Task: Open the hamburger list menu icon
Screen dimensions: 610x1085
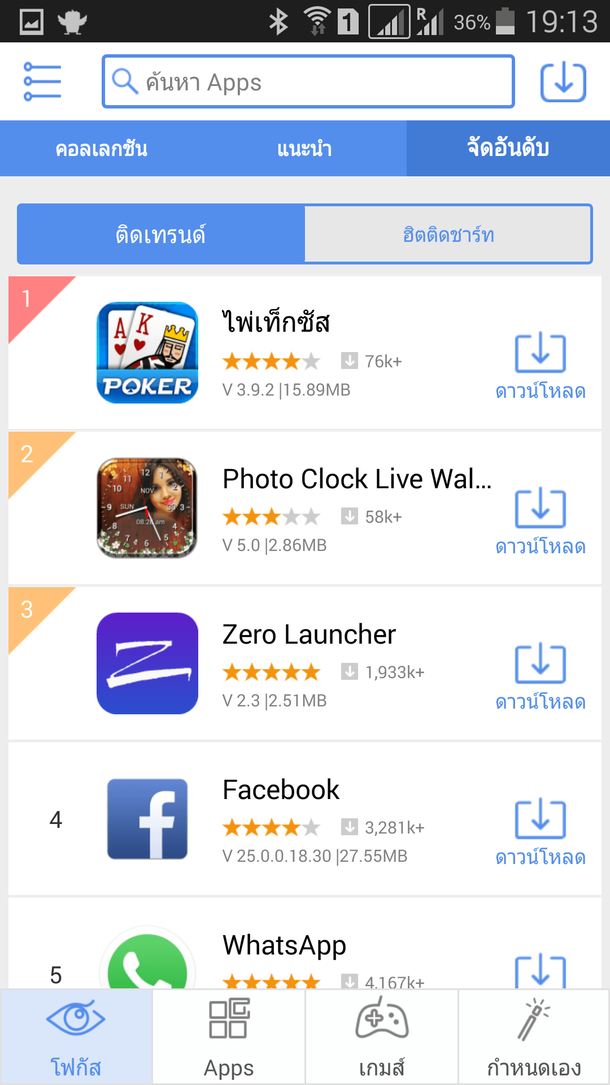Action: pyautogui.click(x=42, y=81)
